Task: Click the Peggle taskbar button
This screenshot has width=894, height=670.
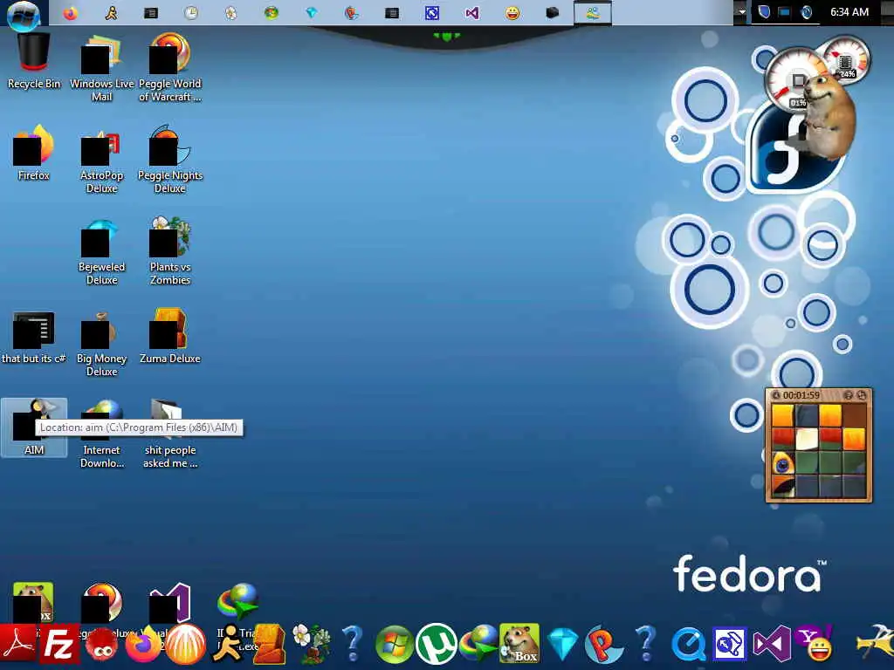Action: click(351, 12)
